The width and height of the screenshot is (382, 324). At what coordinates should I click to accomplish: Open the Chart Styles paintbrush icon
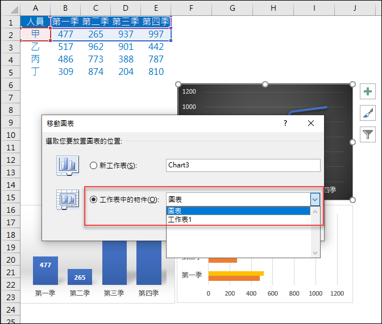coord(368,113)
